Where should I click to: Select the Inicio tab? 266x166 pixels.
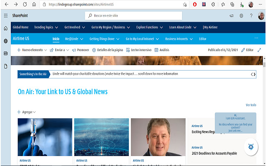pos(56,39)
